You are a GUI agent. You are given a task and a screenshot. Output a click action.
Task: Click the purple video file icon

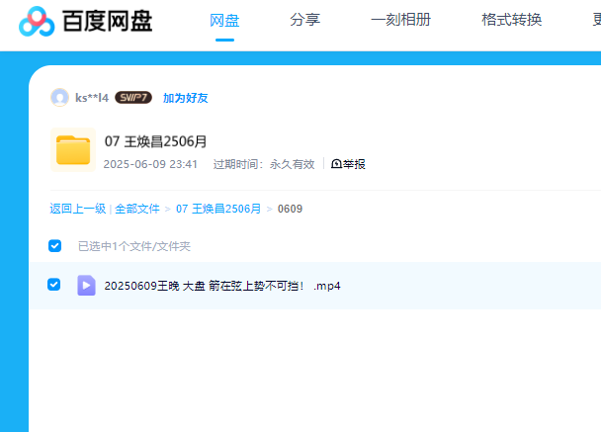point(86,286)
